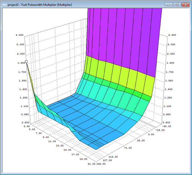192x175 pixels.
Task: Click left axis label 2.150
Action: pyautogui.click(x=20, y=44)
